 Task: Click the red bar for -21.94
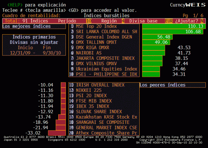tap(61, 128)
